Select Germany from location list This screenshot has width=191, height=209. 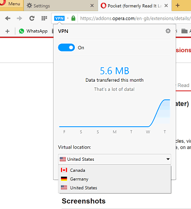pyautogui.click(x=115, y=179)
